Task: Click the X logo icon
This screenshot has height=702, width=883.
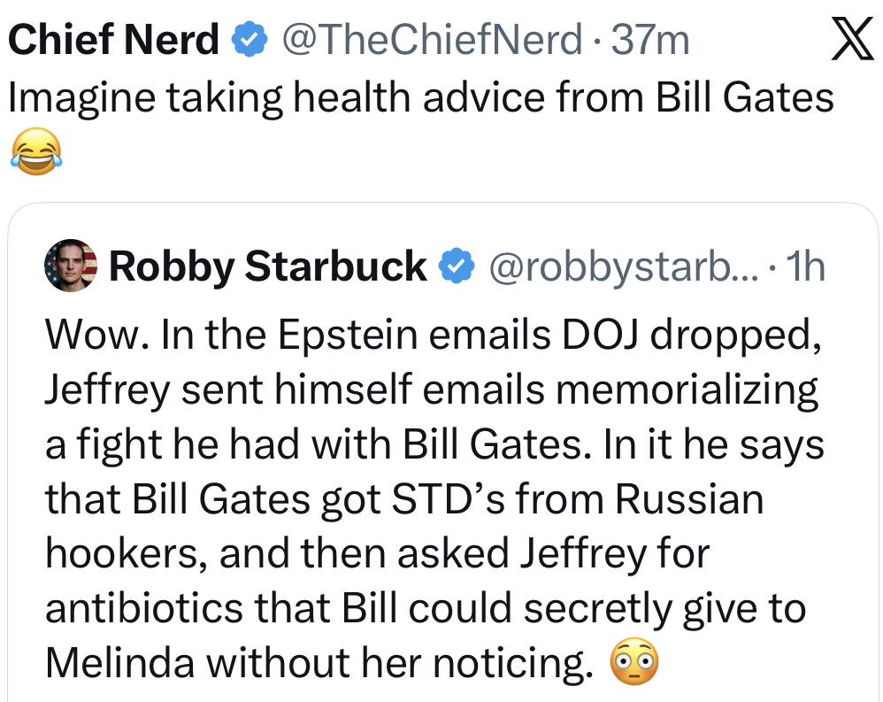Action: tap(852, 42)
